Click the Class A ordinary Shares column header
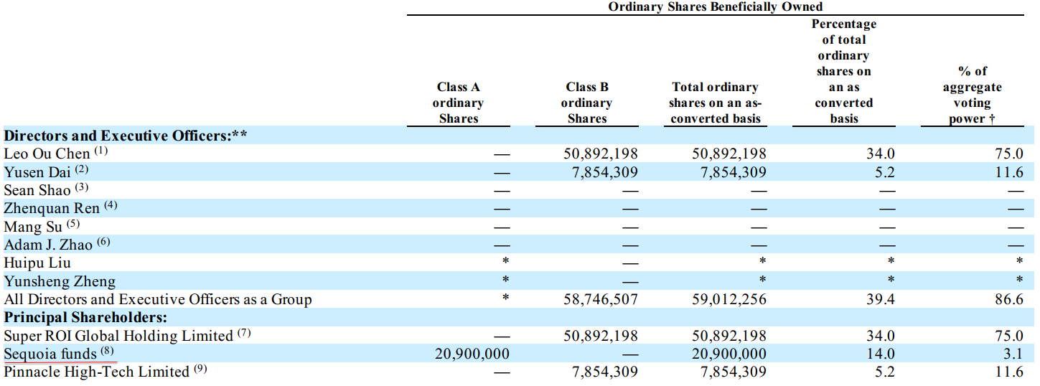The width and height of the screenshot is (1040, 386). click(x=458, y=103)
